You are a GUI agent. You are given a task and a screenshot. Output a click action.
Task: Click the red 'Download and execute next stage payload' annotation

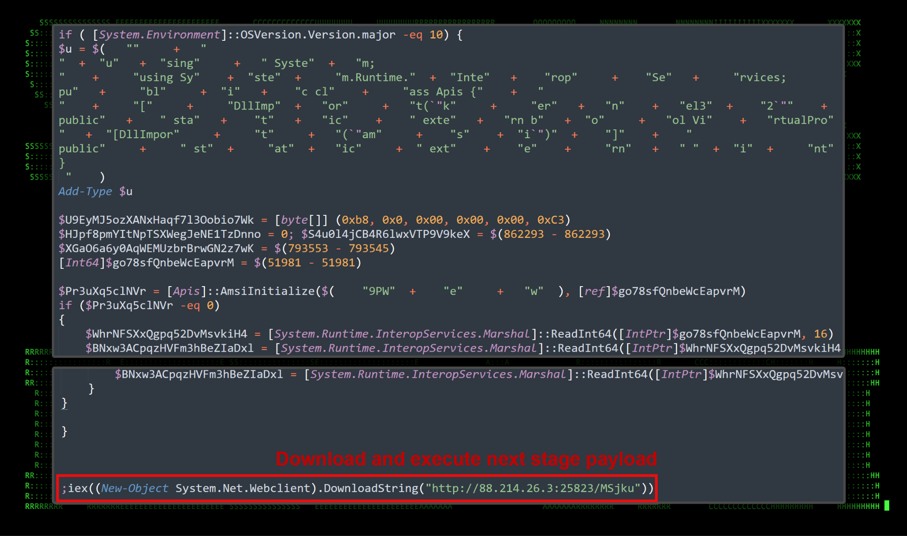click(466, 459)
